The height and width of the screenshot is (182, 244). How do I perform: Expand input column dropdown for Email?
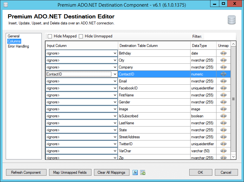click(115, 81)
